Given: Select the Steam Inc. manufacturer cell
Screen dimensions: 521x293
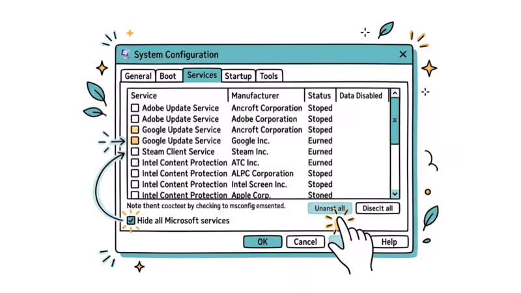Looking at the screenshot, I should tap(249, 152).
